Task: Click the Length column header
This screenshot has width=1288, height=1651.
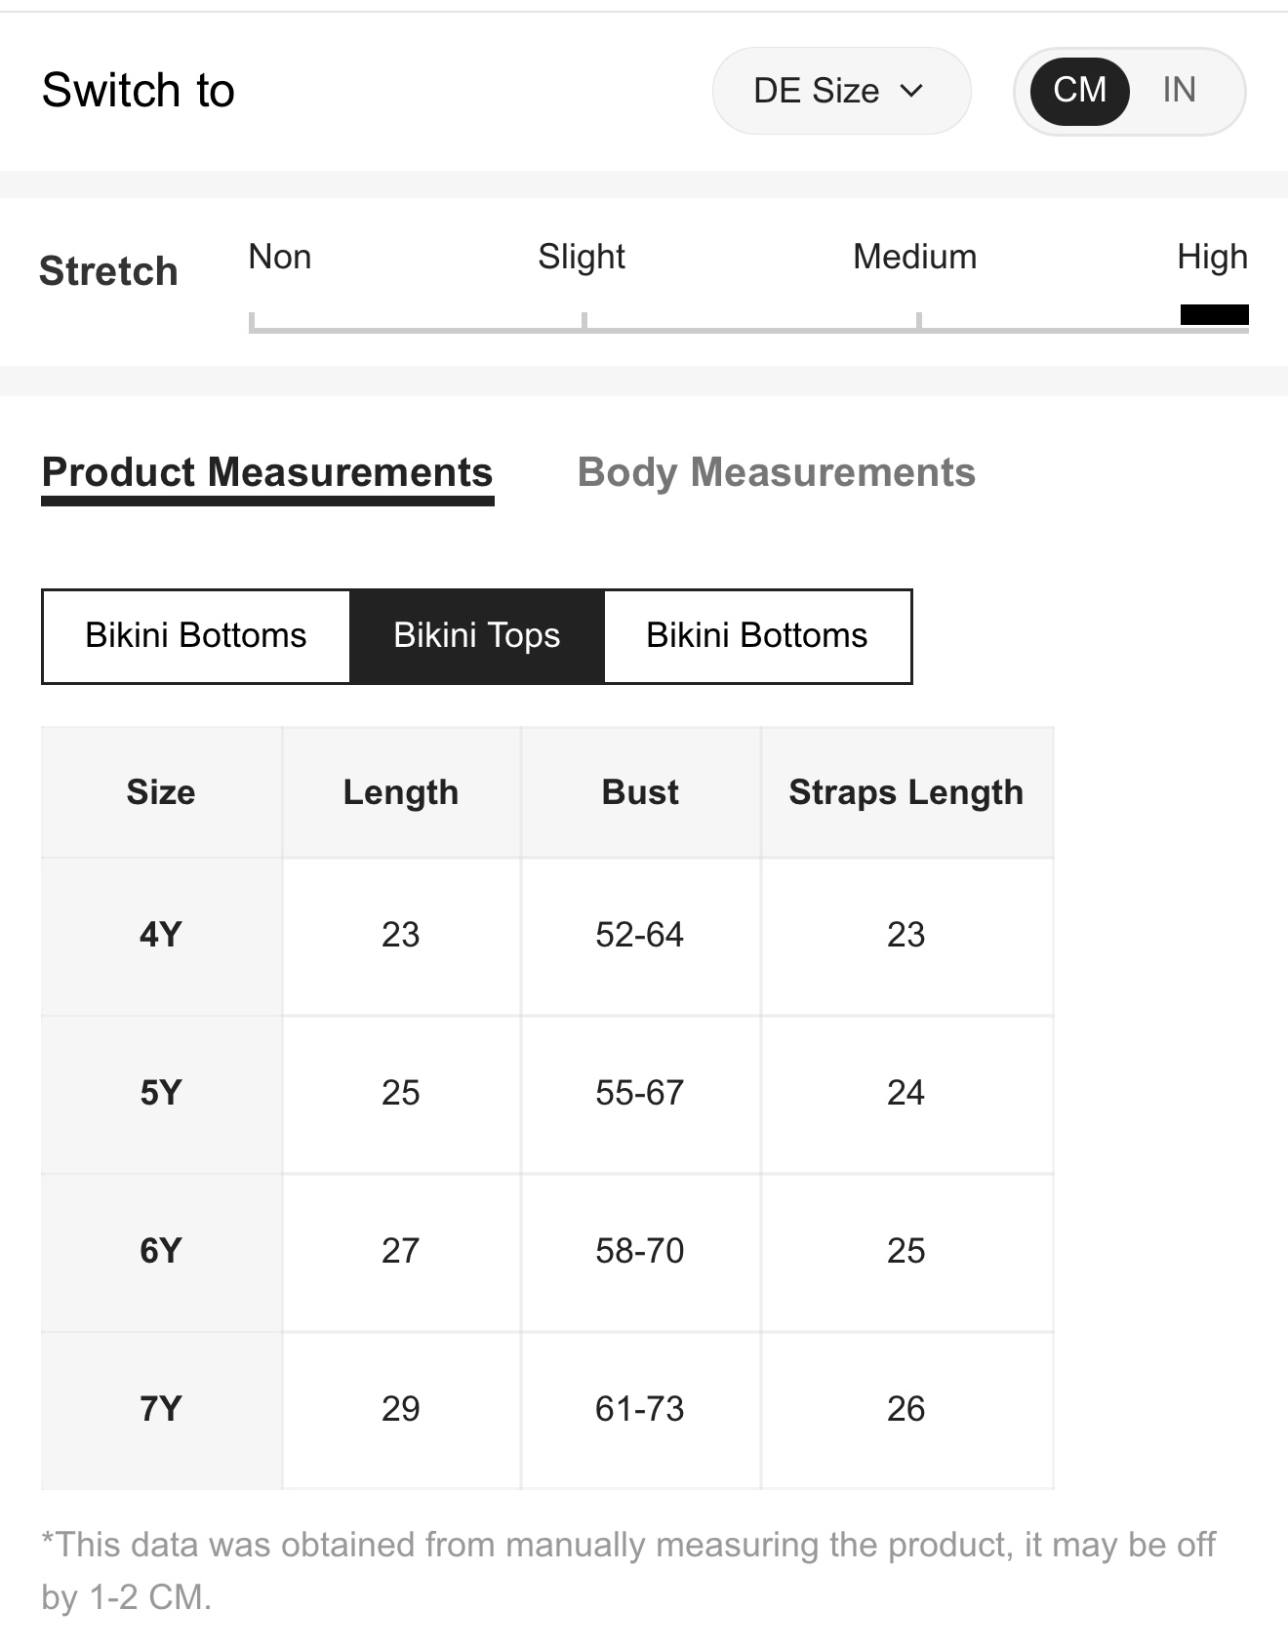Action: (x=401, y=792)
